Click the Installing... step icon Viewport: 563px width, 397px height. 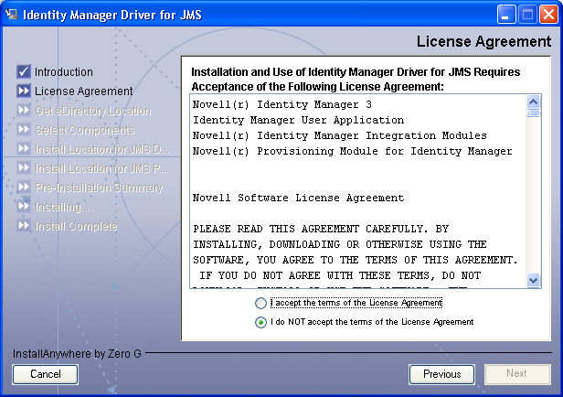pos(24,207)
